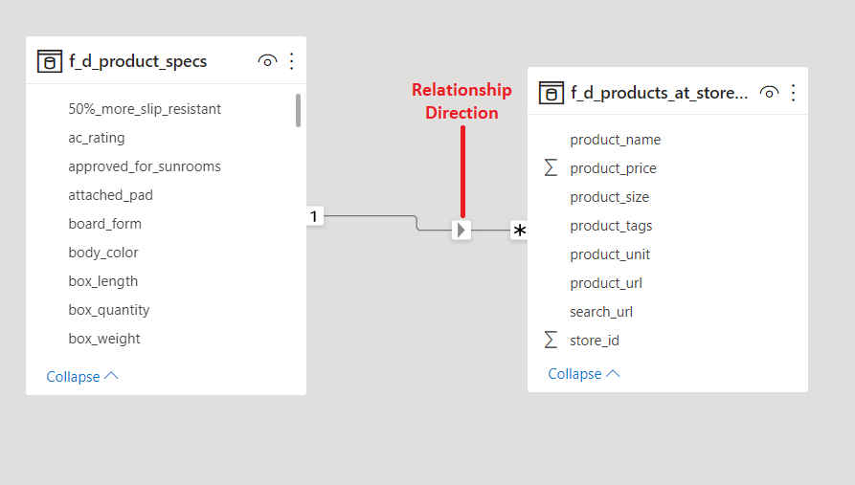Select the f_d_product_specs table header title
Screen dimensions: 855x485
138,62
